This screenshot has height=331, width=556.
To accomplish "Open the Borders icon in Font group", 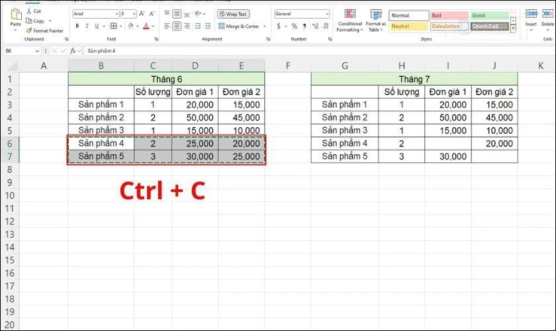I will coord(113,26).
